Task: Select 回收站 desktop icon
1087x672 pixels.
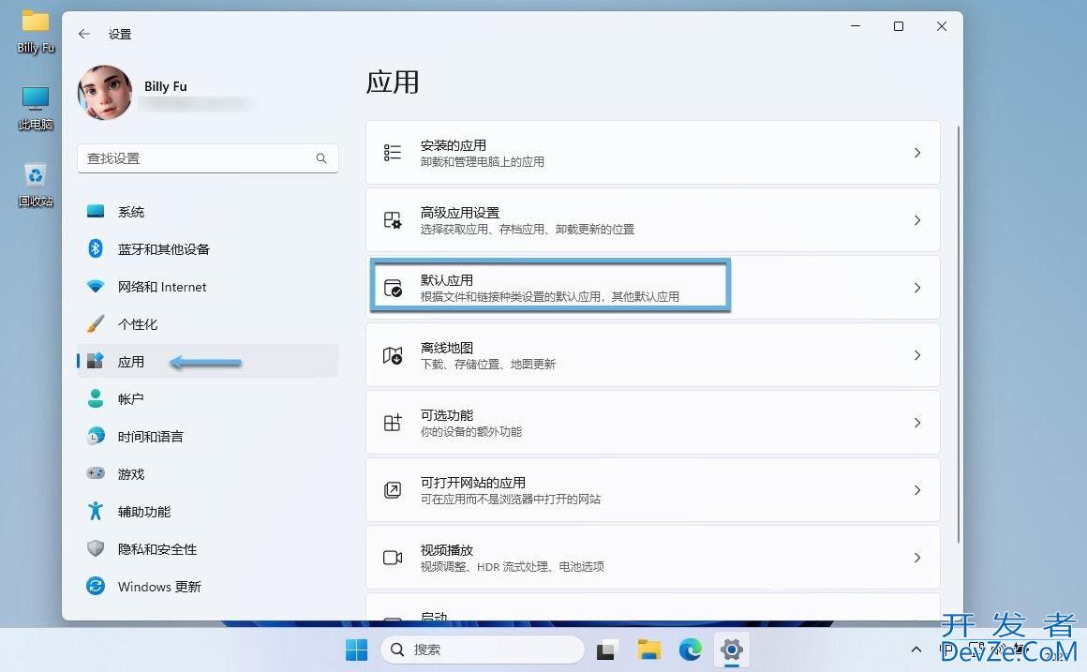Action: point(36,185)
